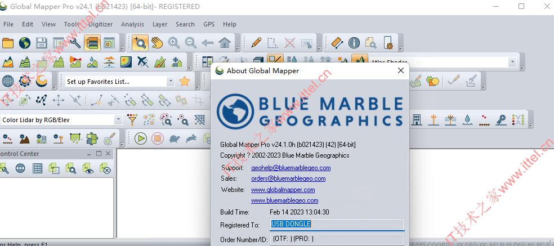Open the Set up Favorites List dropdown
Viewport: 554px width, 246px height.
click(171, 82)
